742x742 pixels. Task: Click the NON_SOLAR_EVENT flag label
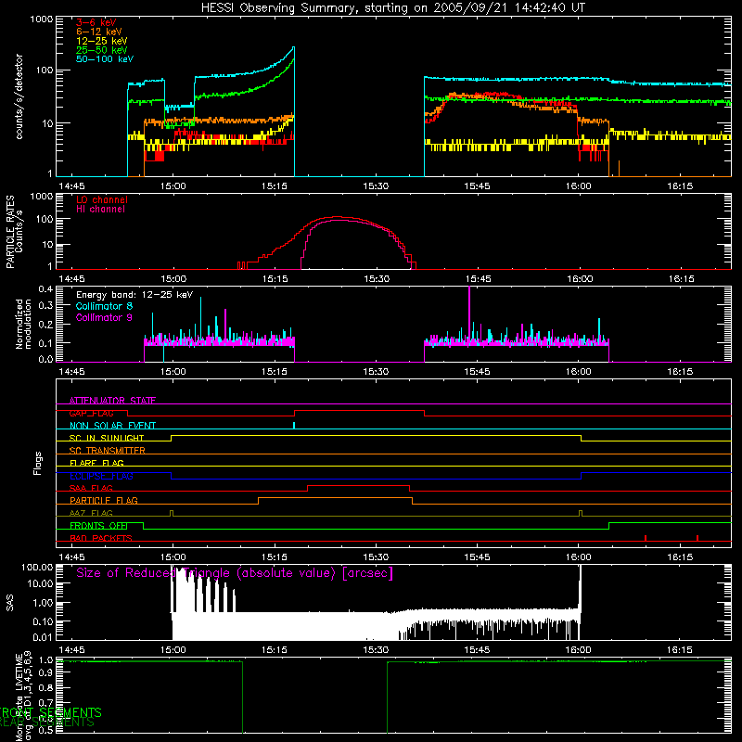click(x=112, y=426)
